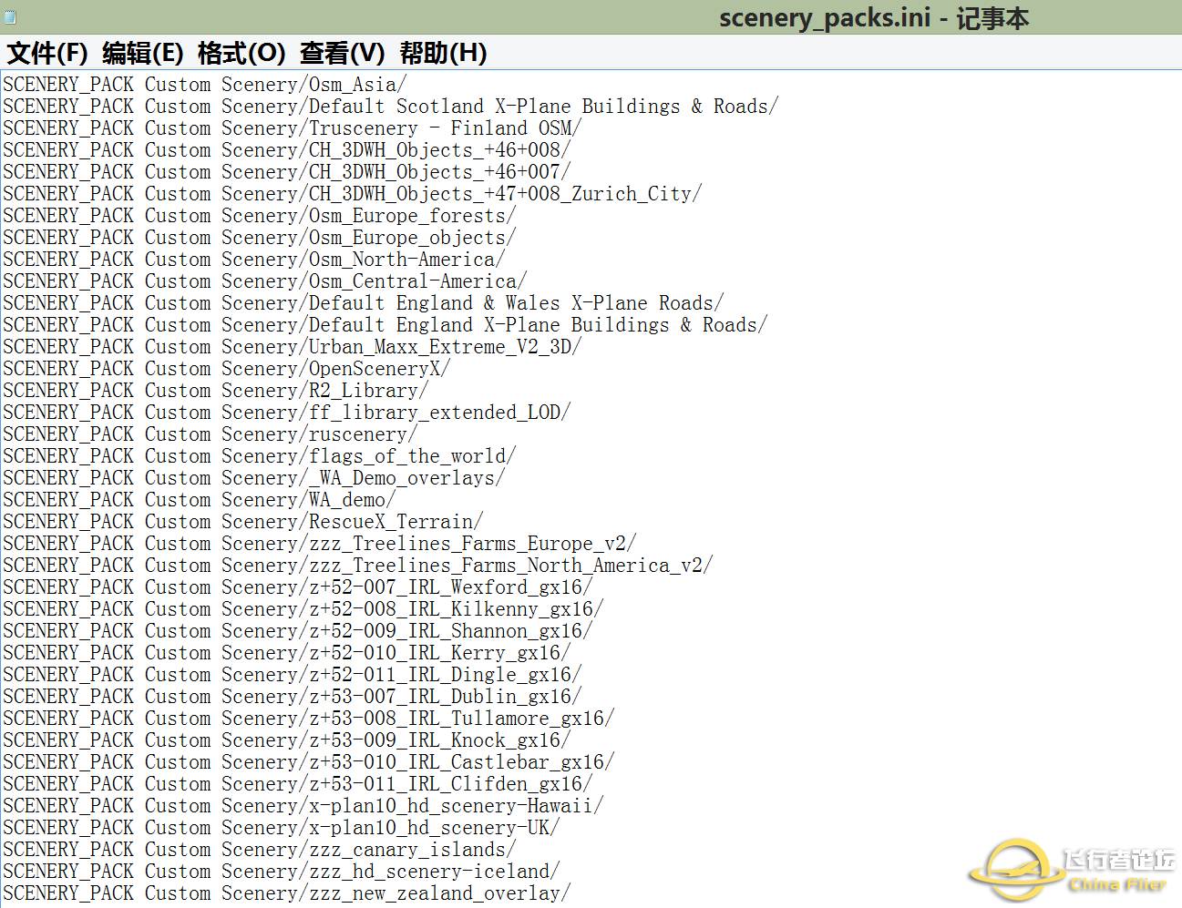Image resolution: width=1182 pixels, height=908 pixels.
Task: Place cursor in Osm_Asia line
Action: (x=204, y=85)
